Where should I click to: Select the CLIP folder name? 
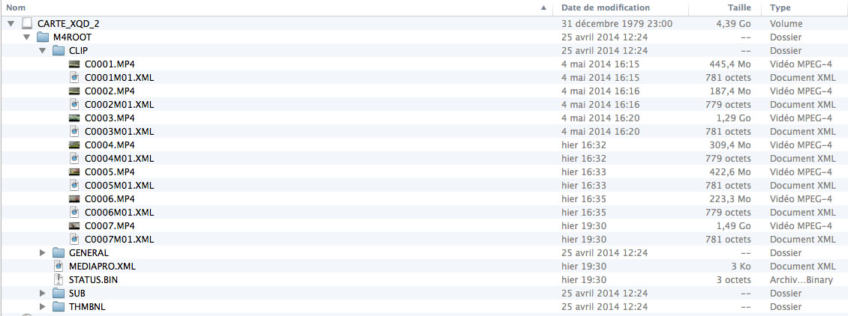(x=78, y=51)
